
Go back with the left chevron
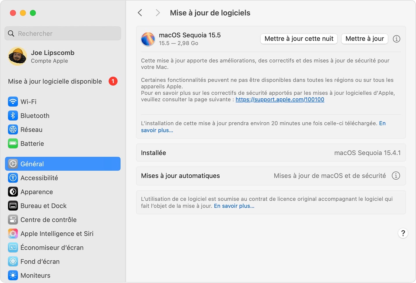[140, 13]
